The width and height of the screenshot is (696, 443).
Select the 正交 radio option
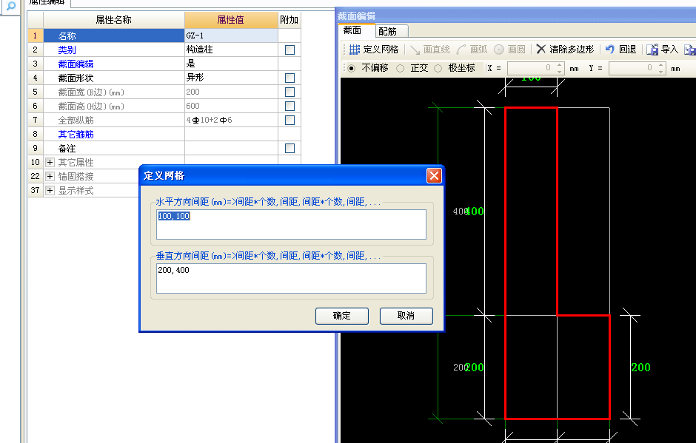coord(400,68)
